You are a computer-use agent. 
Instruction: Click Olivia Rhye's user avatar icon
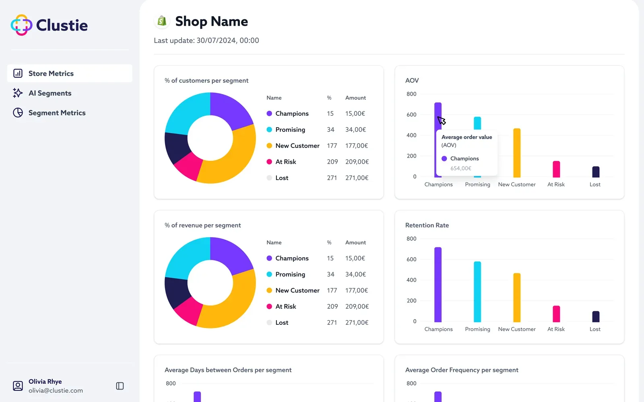18,386
